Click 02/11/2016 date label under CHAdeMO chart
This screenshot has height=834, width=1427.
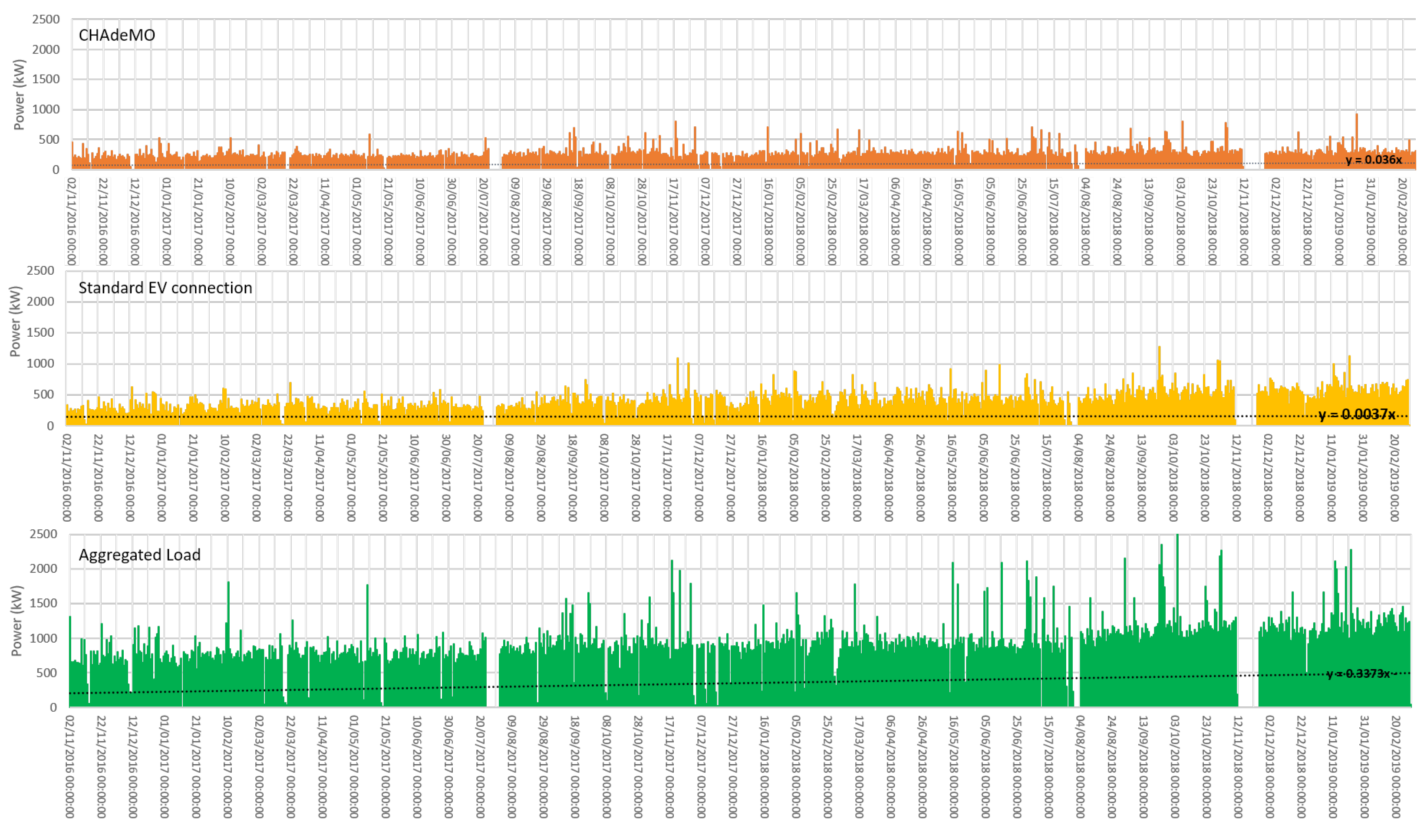pyautogui.click(x=71, y=221)
